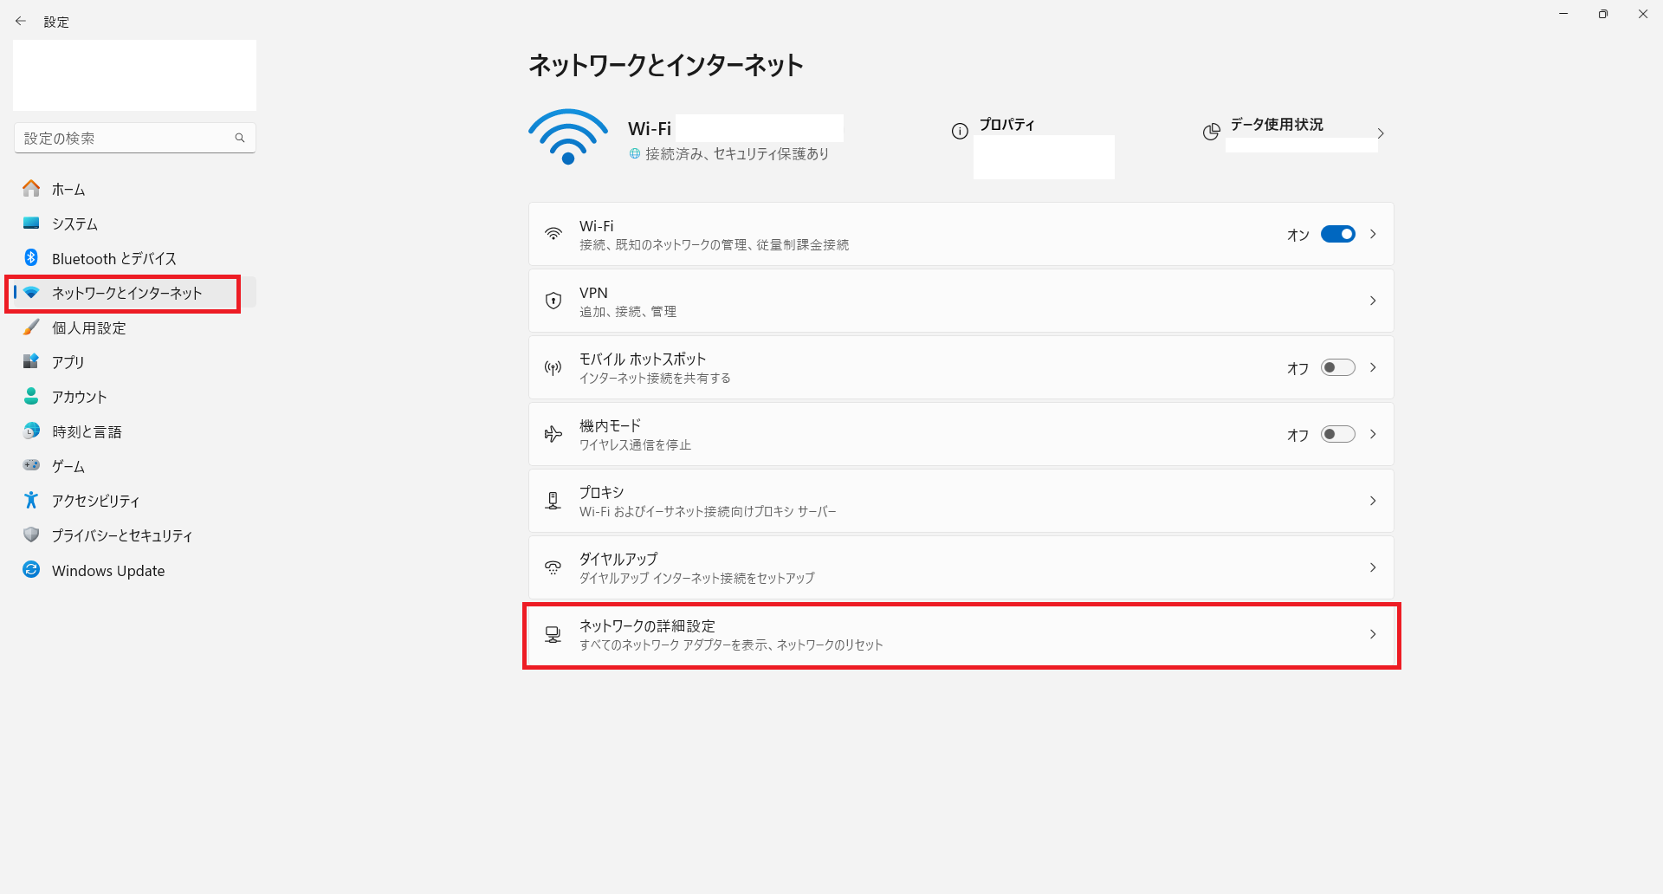Select プライバシーとセキュリティ label
This screenshot has width=1663, height=894.
122,535
